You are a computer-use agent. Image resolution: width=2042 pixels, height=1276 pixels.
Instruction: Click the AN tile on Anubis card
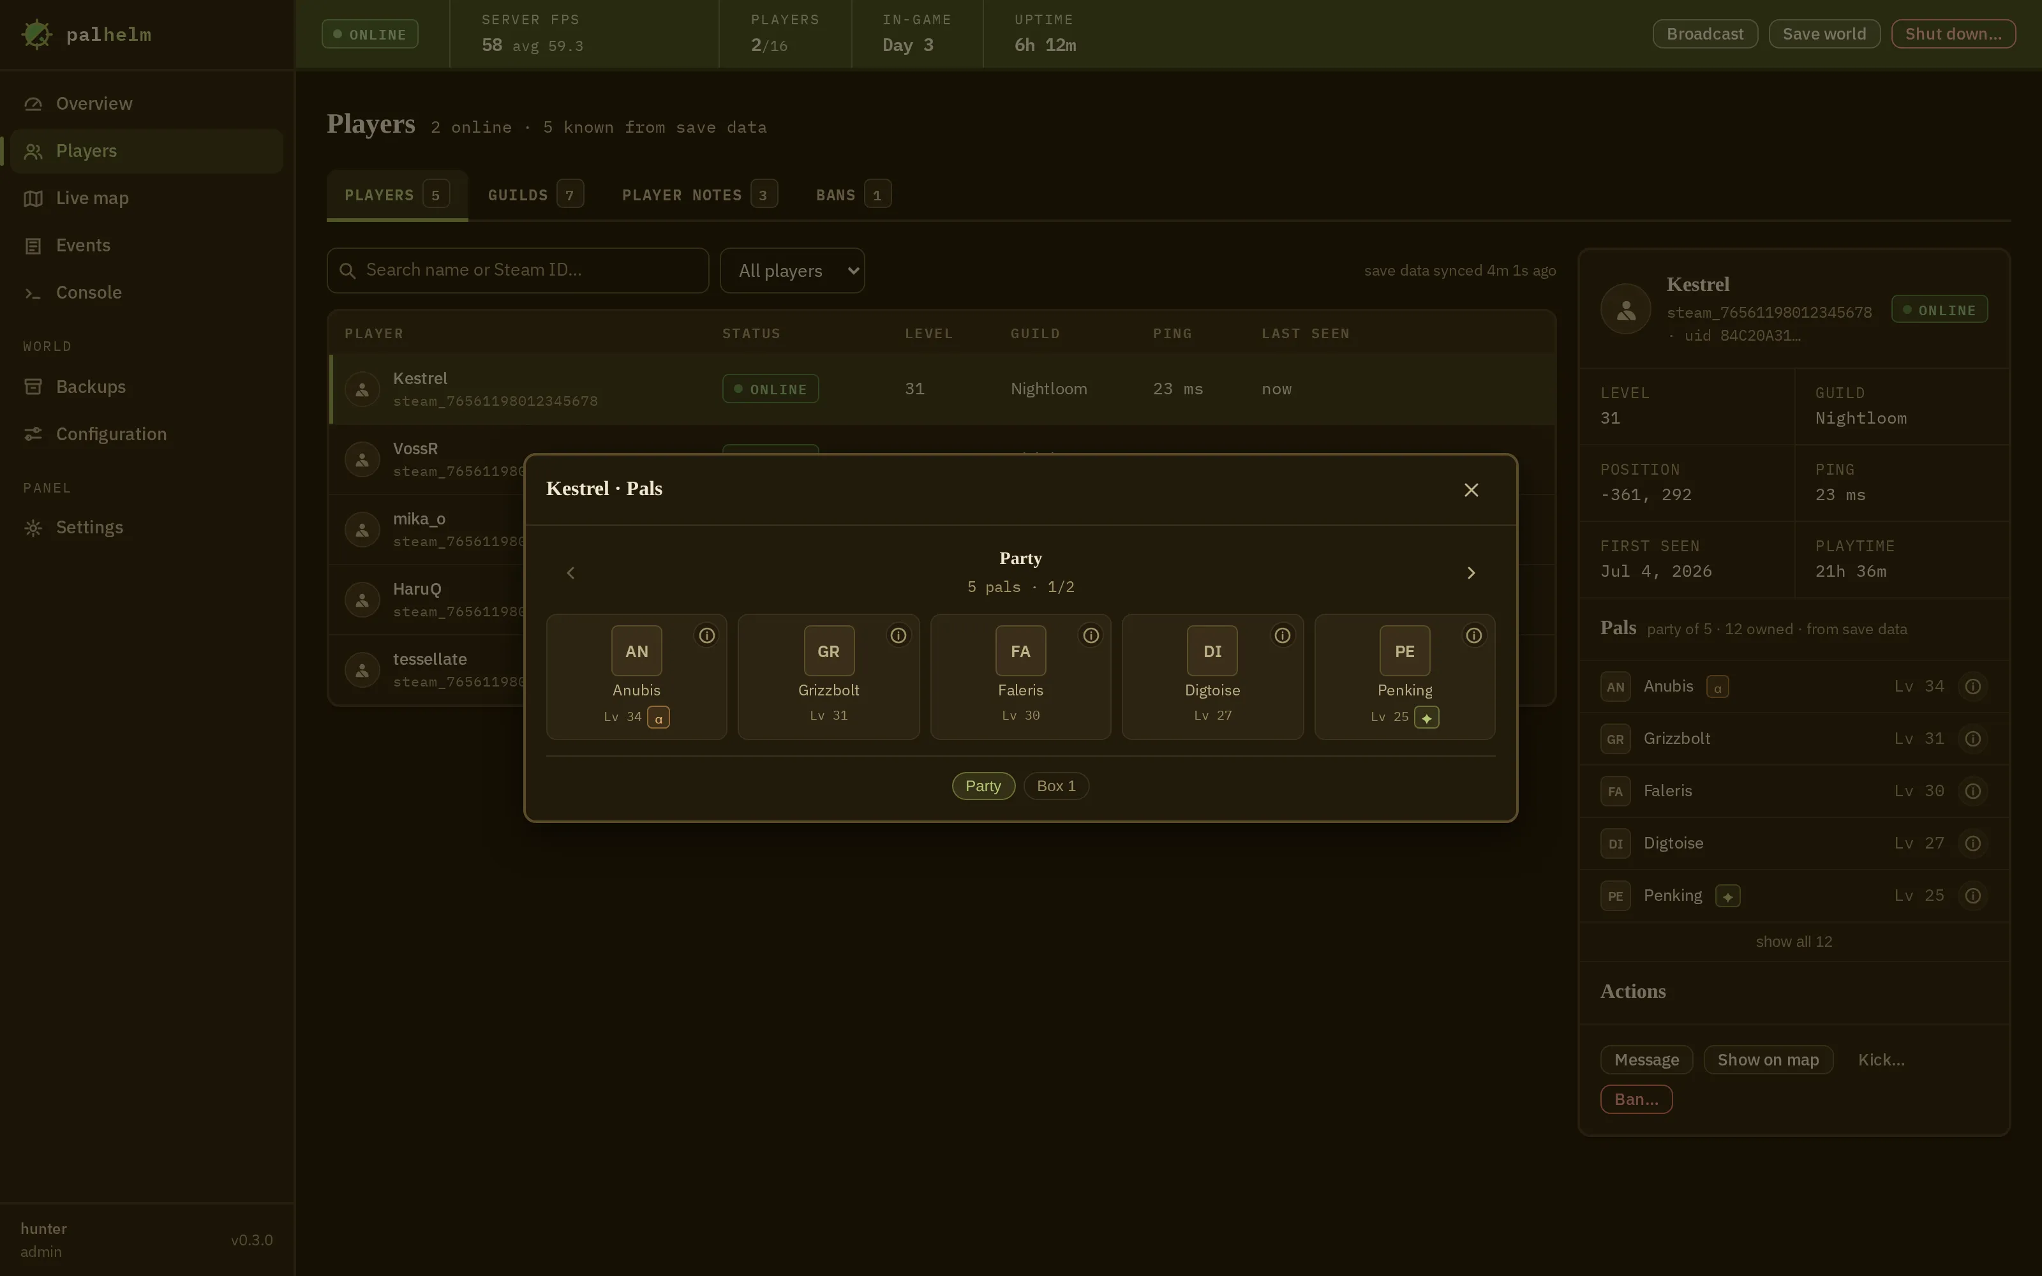point(636,651)
